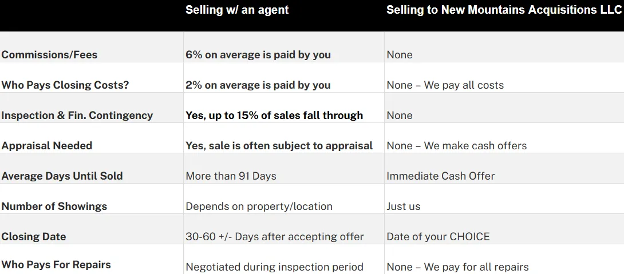Select the 'Just us' cell
This screenshot has height=274, width=624.
404,207
